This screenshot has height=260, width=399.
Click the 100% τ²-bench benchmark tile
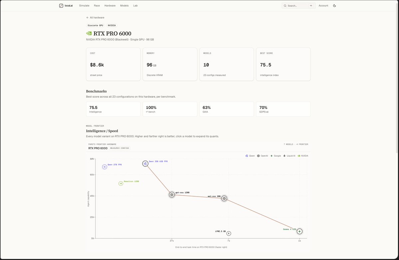(170, 109)
